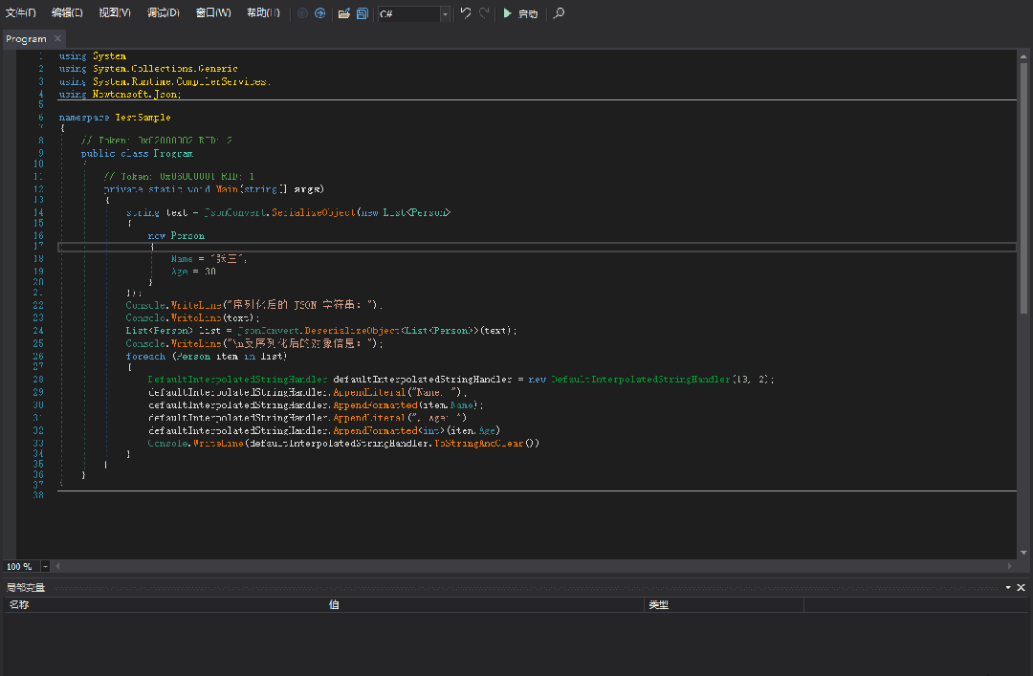Open the locals panel options dropdown arrow
The width and height of the screenshot is (1033, 676).
click(1007, 587)
